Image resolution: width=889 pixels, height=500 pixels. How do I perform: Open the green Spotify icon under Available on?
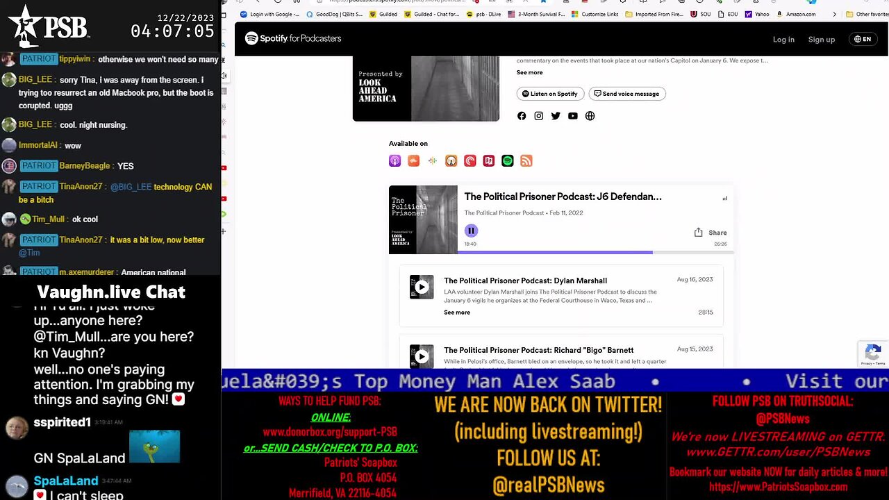click(x=508, y=161)
